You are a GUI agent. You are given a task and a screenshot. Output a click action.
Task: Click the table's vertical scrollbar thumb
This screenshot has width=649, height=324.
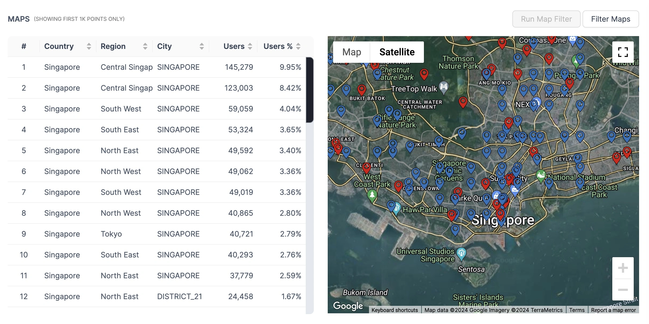point(310,90)
